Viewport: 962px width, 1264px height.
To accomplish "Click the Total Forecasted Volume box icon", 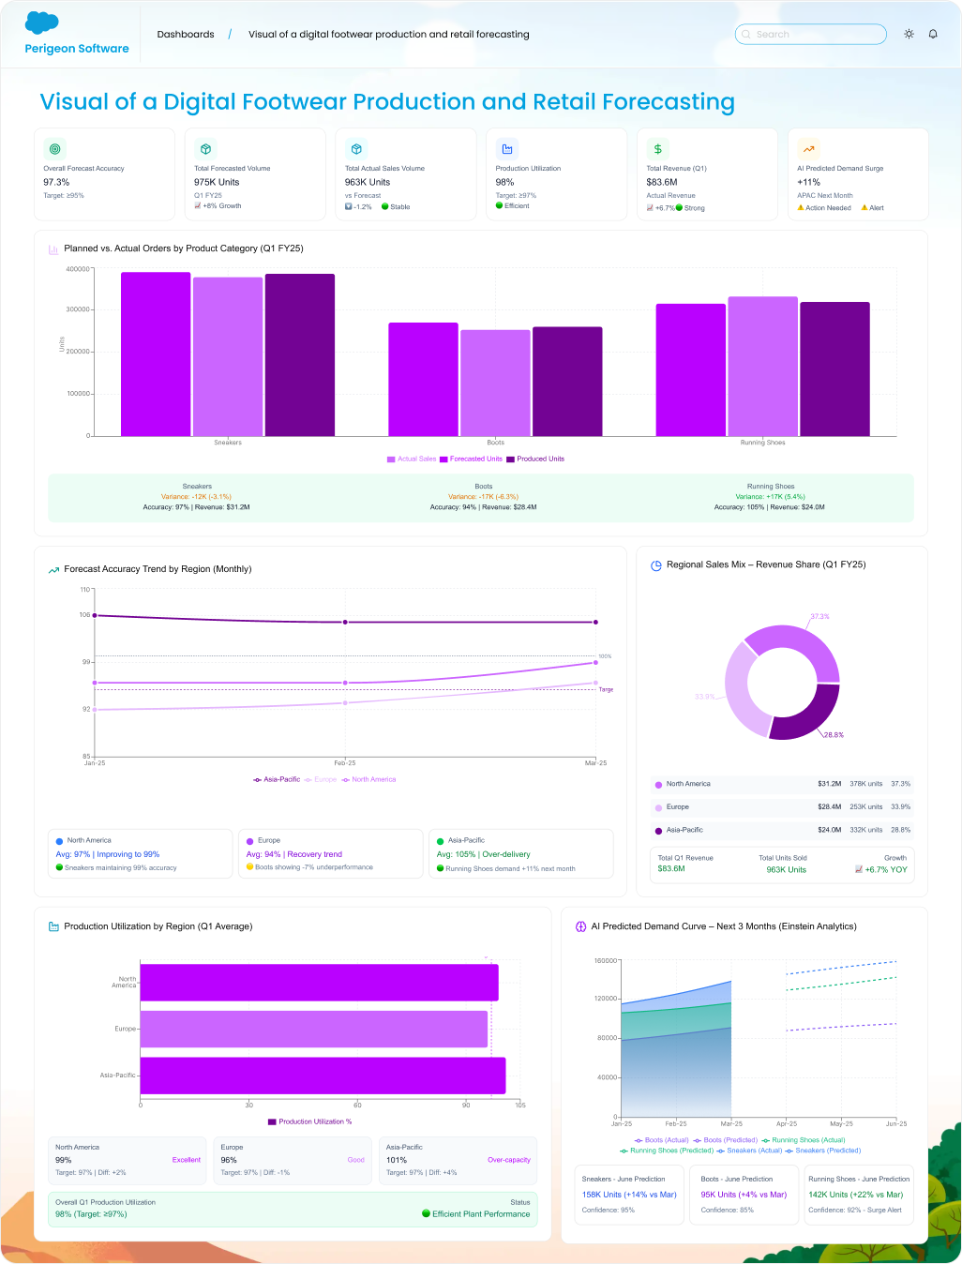I will tap(205, 149).
